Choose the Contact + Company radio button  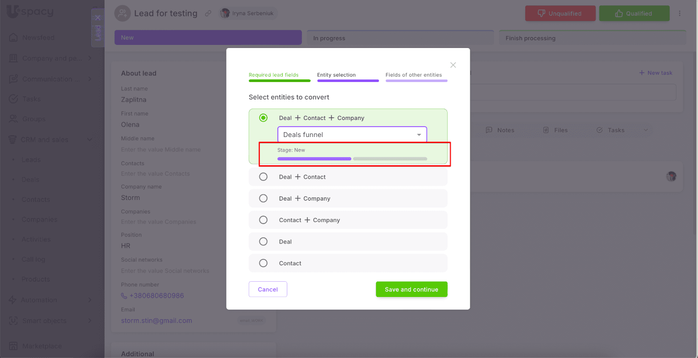click(263, 220)
